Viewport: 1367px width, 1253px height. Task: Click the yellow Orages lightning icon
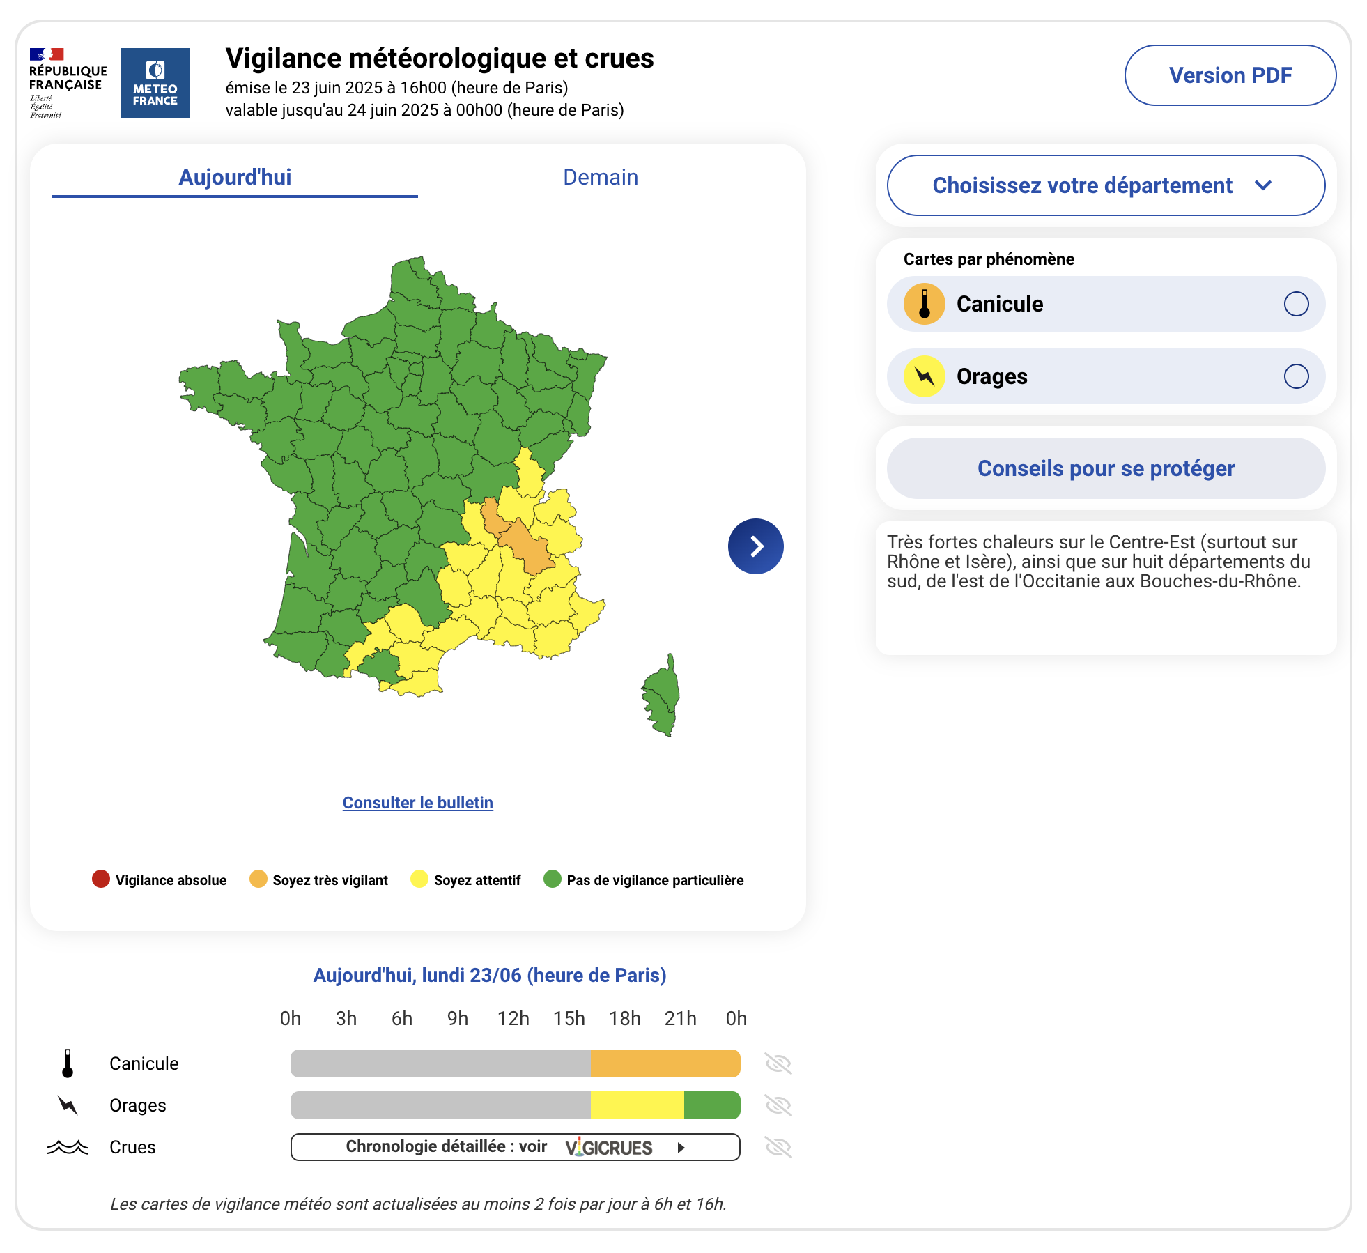point(924,376)
